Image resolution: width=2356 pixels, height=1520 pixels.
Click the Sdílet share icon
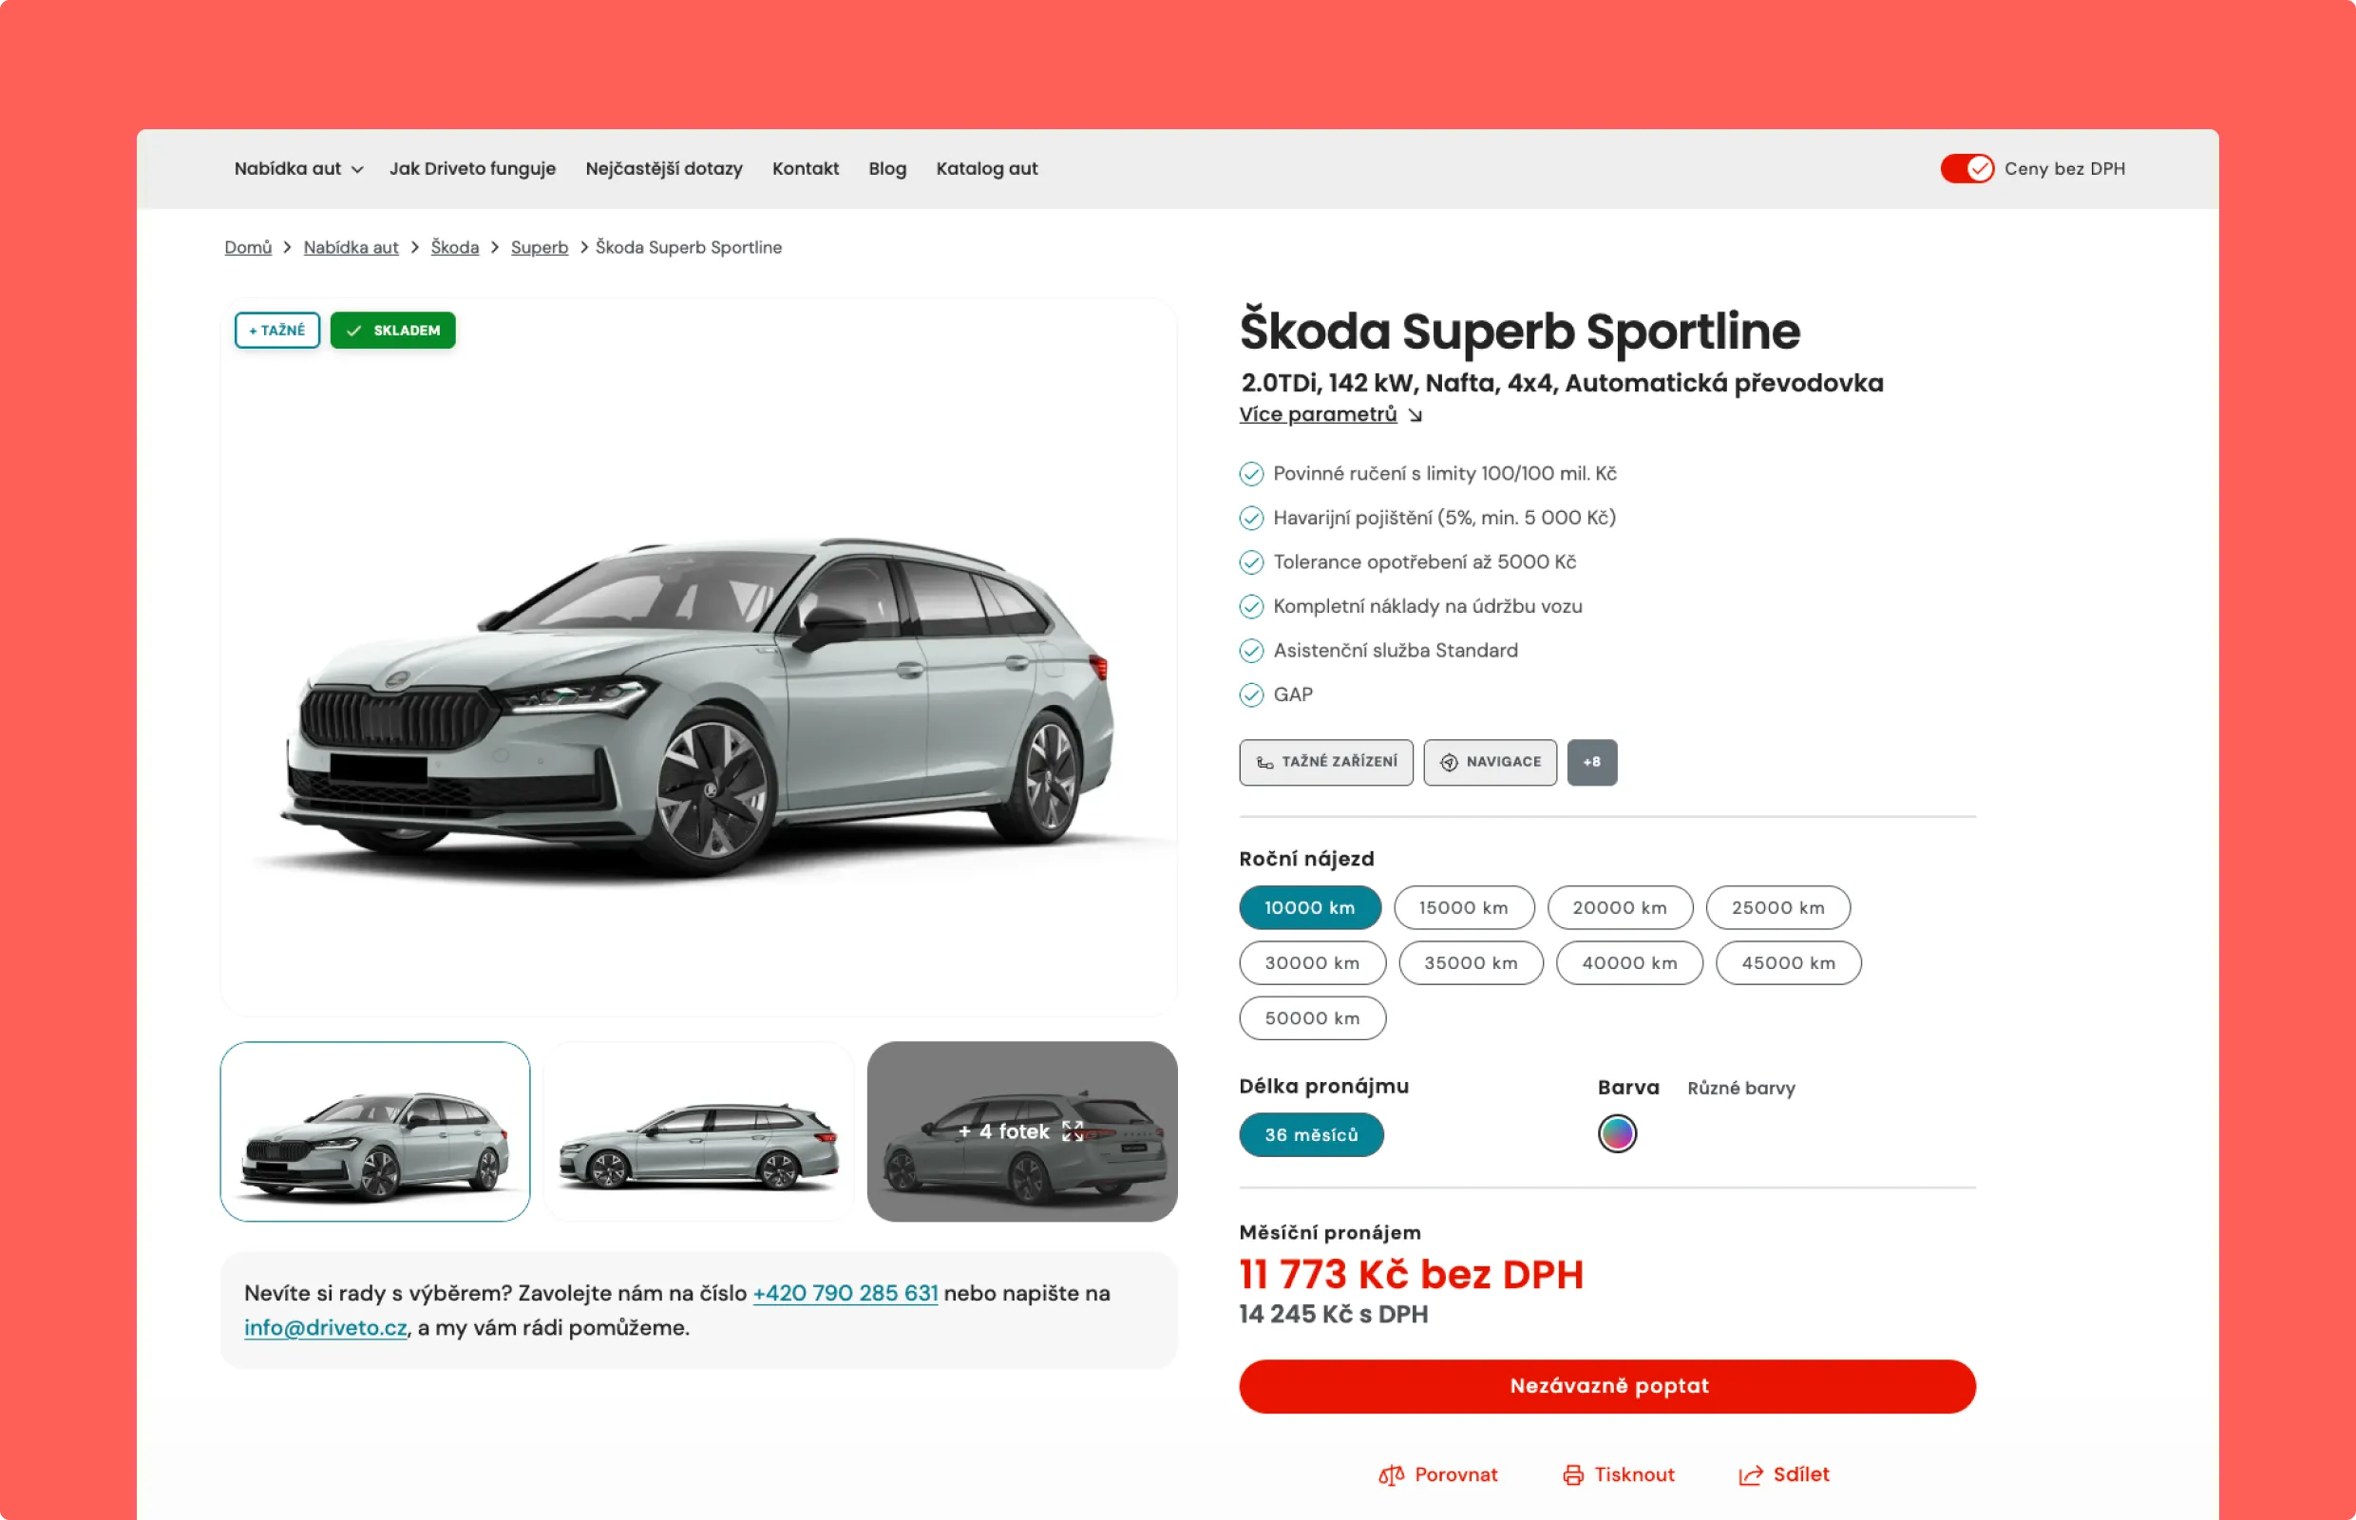coord(1750,1474)
